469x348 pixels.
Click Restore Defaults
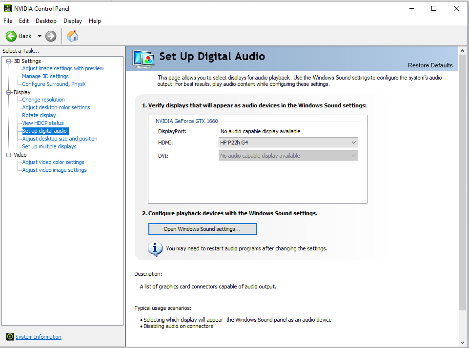(430, 65)
